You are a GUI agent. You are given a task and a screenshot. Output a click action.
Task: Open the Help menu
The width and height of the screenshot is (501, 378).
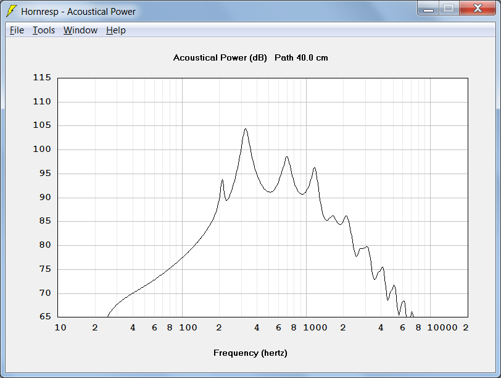click(115, 30)
